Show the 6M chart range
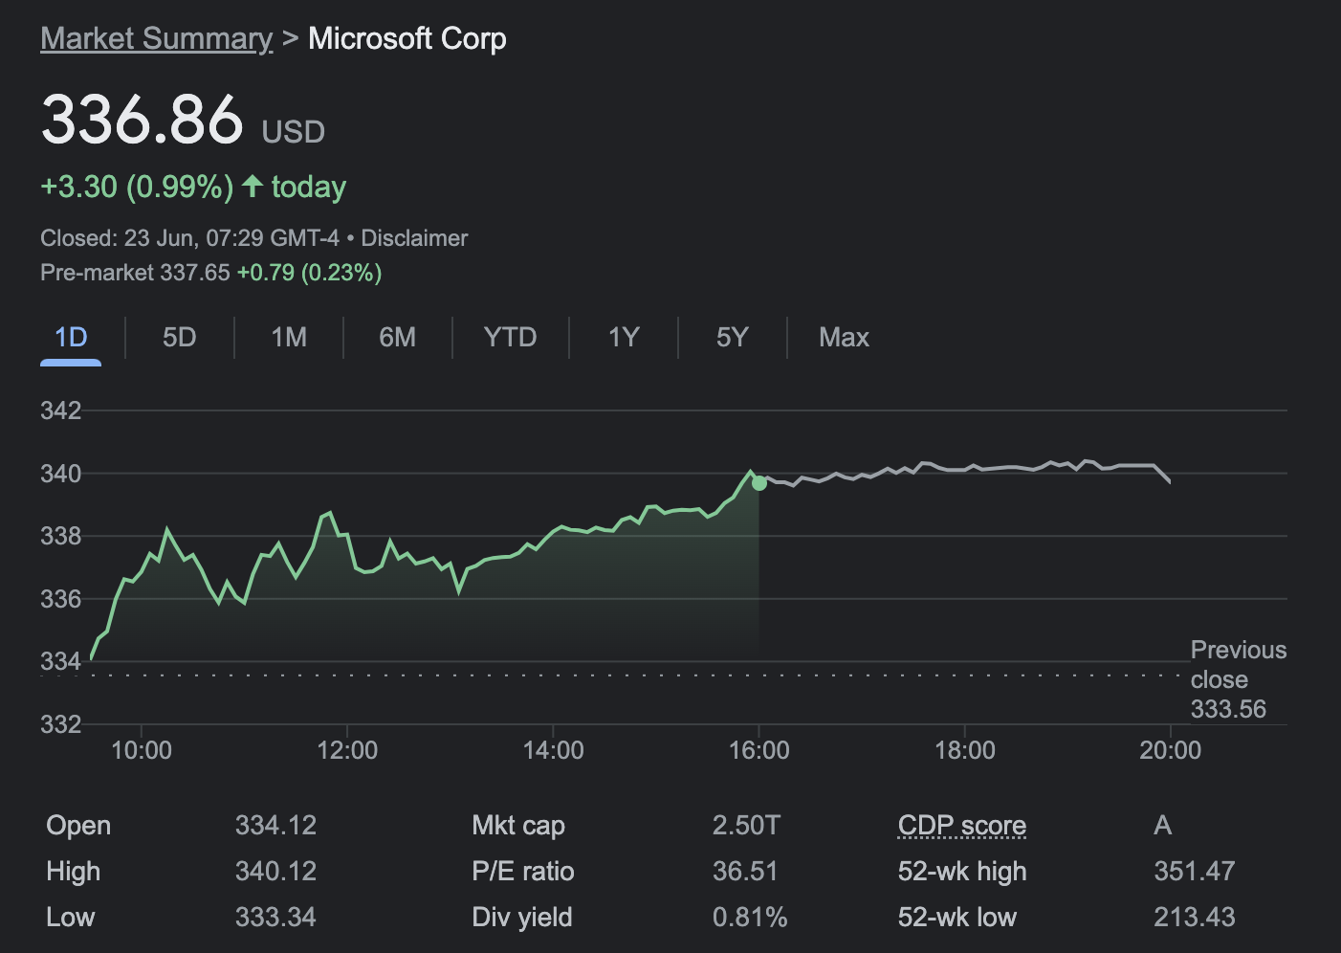This screenshot has width=1341, height=953. [x=397, y=338]
